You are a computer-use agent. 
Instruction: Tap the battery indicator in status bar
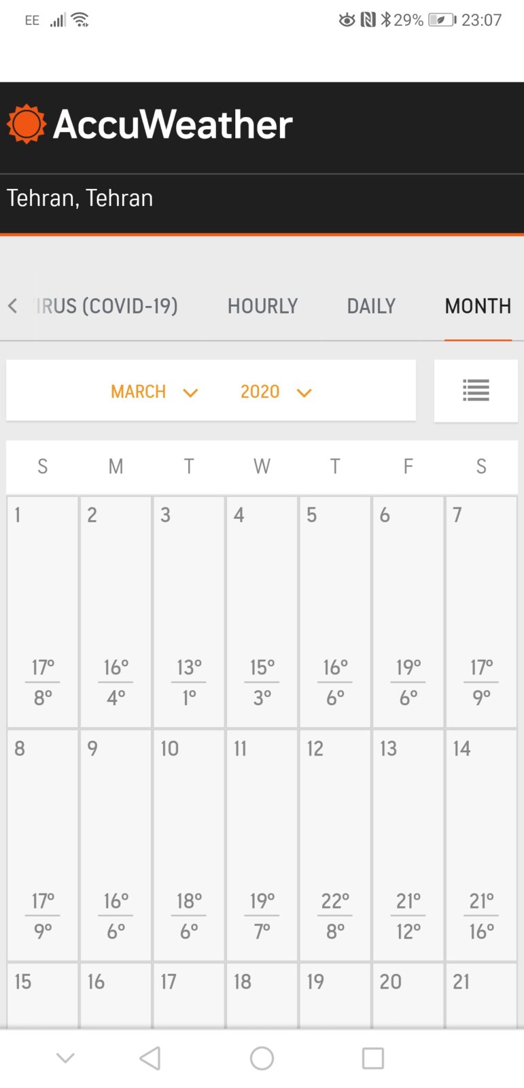[441, 20]
